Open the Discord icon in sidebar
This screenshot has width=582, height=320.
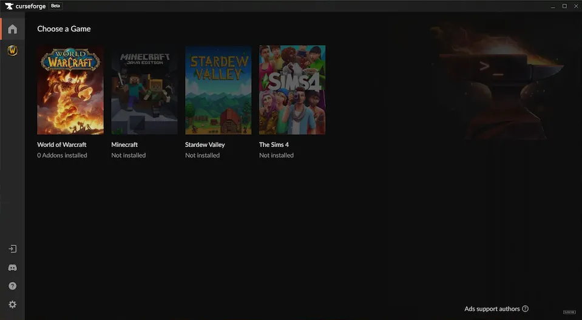[12, 268]
